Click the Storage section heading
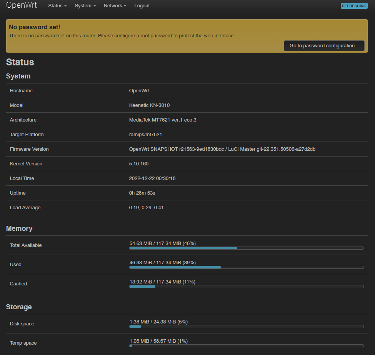 coord(19,307)
